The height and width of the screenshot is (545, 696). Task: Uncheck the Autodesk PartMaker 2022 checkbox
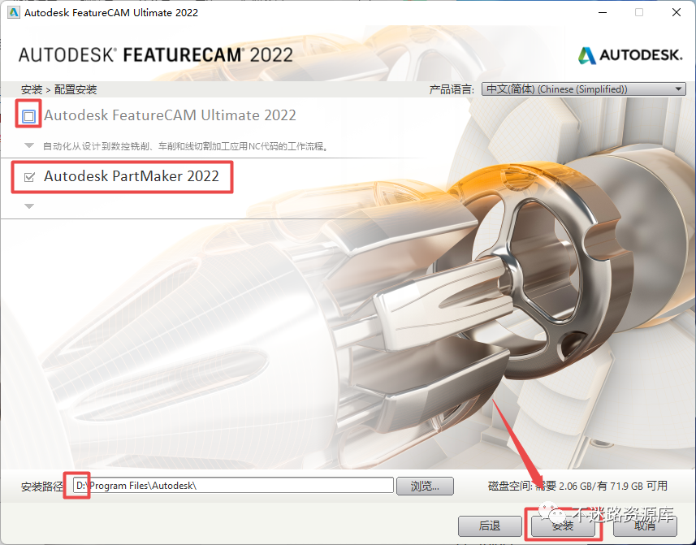[x=29, y=177]
